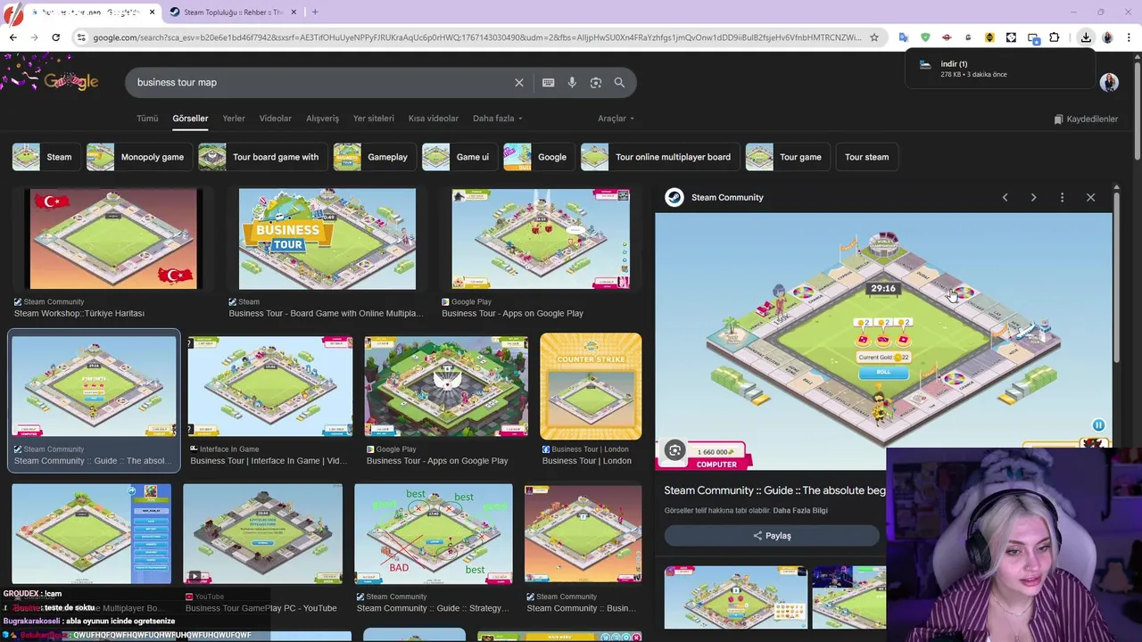Clear the search box text
Viewport: 1142px width, 642px height.
(x=519, y=82)
